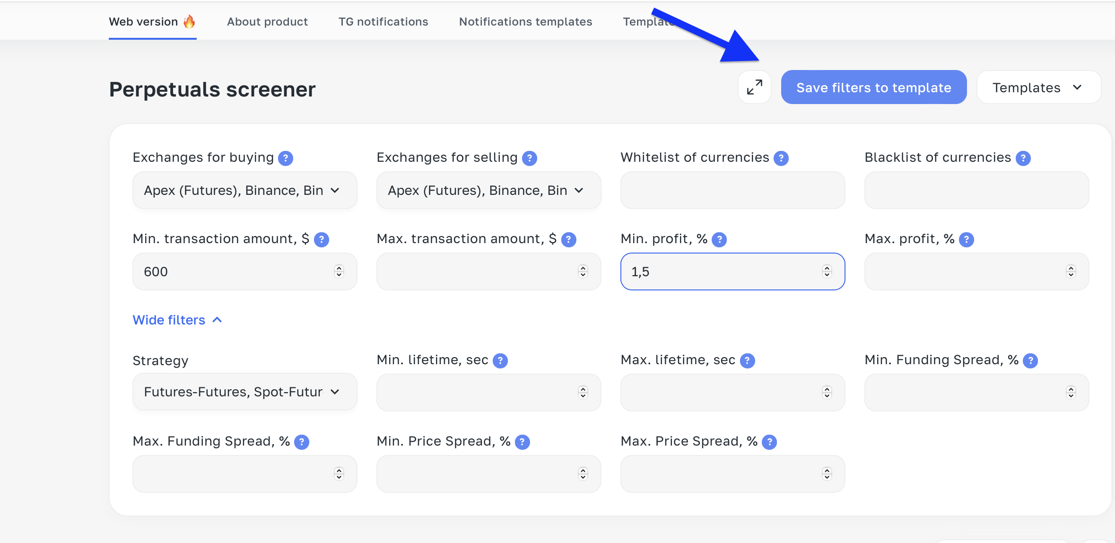This screenshot has height=543, width=1115.
Task: Switch to TG notifications tab
Action: pos(383,22)
